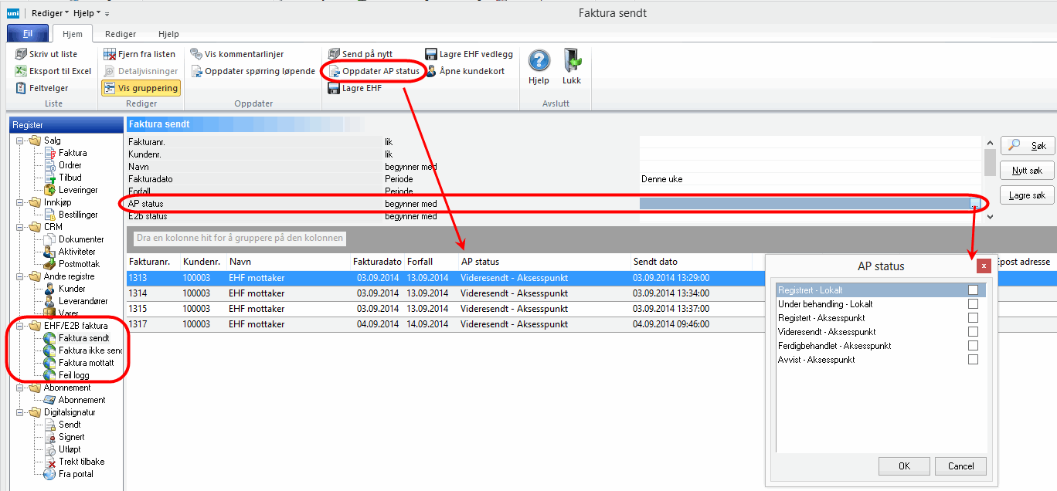Toggle the Vis gruppering button
The height and width of the screenshot is (491, 1057).
click(140, 88)
